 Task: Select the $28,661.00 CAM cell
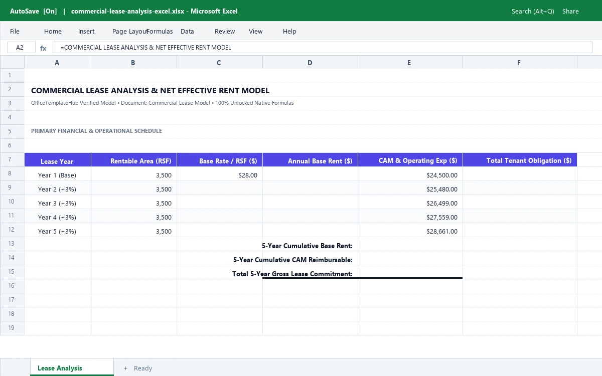pyautogui.click(x=410, y=231)
